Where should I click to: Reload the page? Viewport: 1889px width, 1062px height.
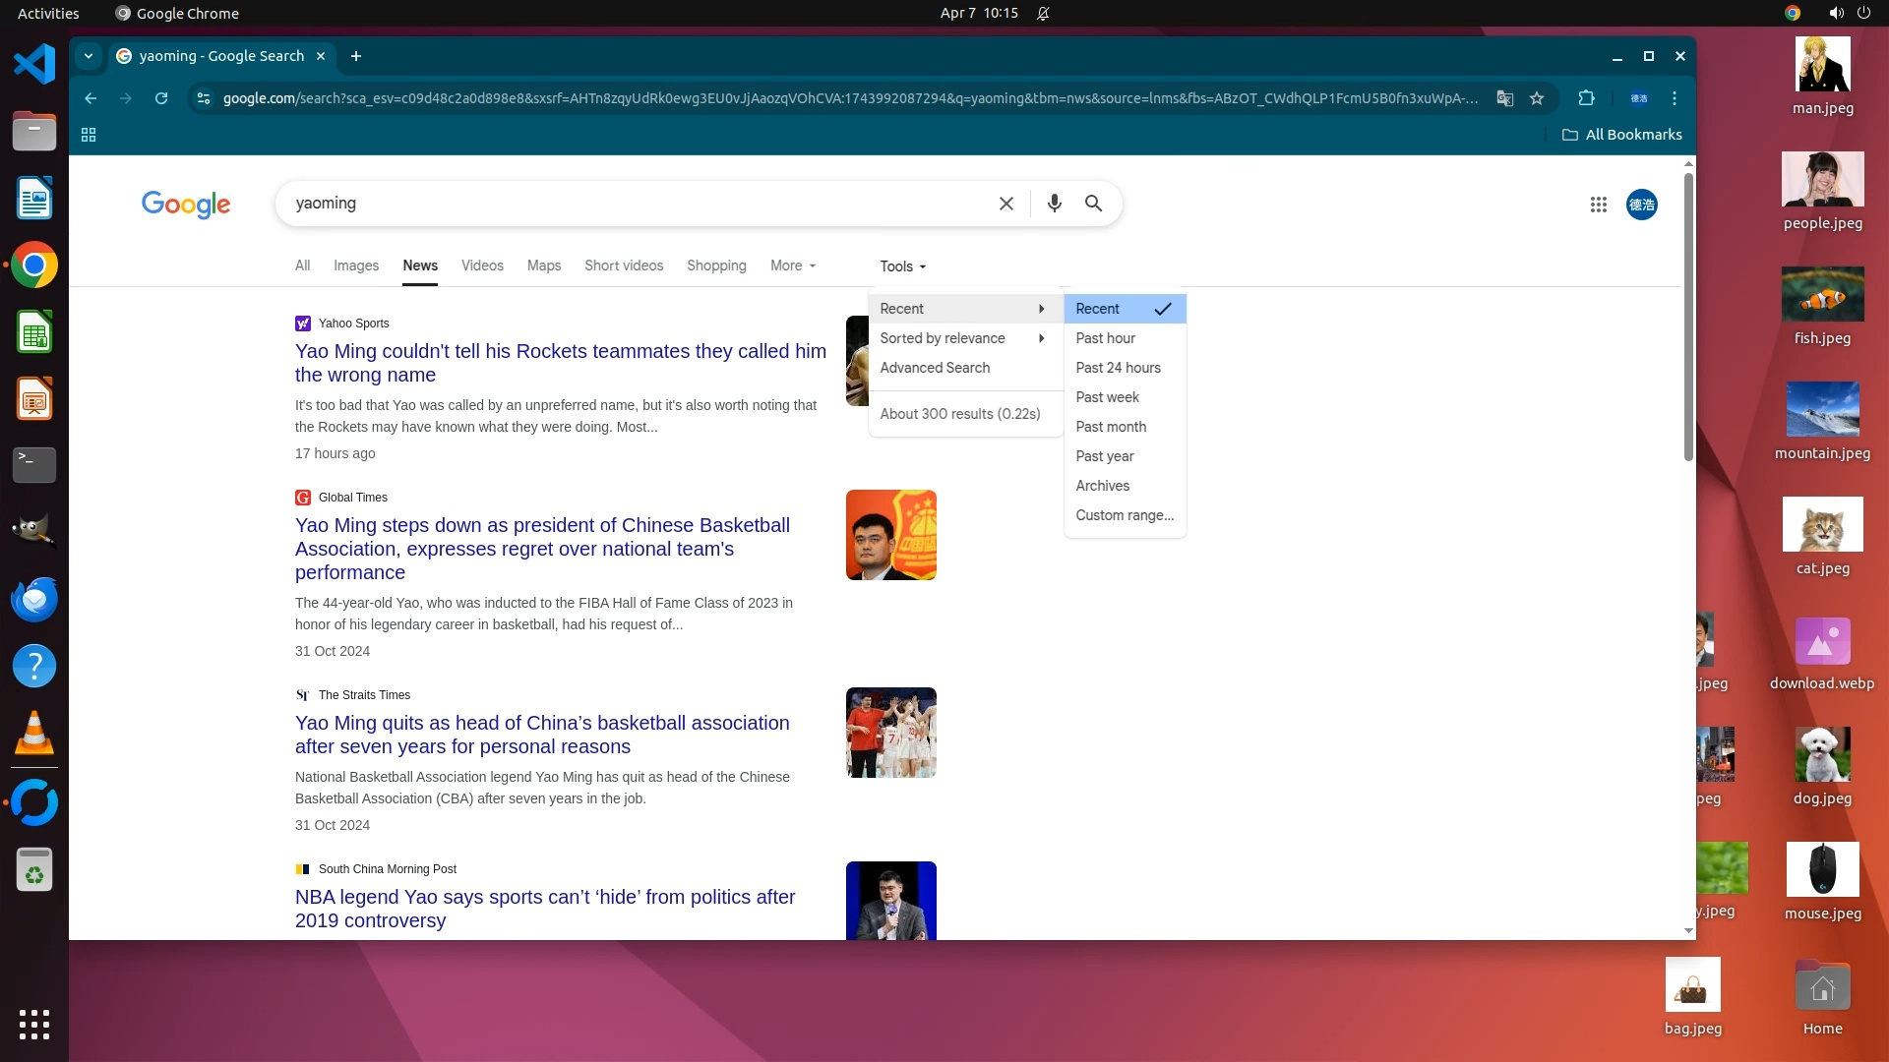(161, 98)
